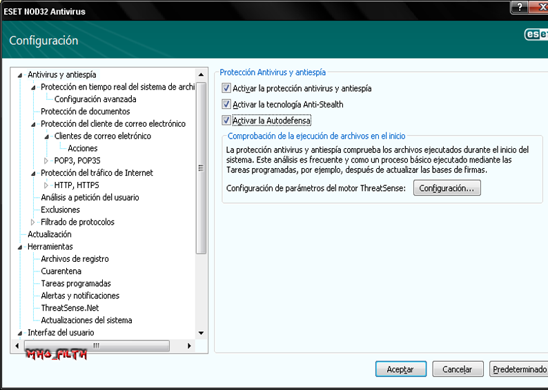
Task: Collapse Protección del cliente de correo electrónico node
Action: (33, 124)
